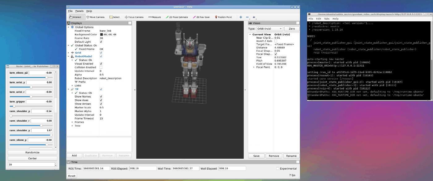Collapse right dock using the arrow handle
The width and height of the screenshot is (433, 181).
click(245, 90)
